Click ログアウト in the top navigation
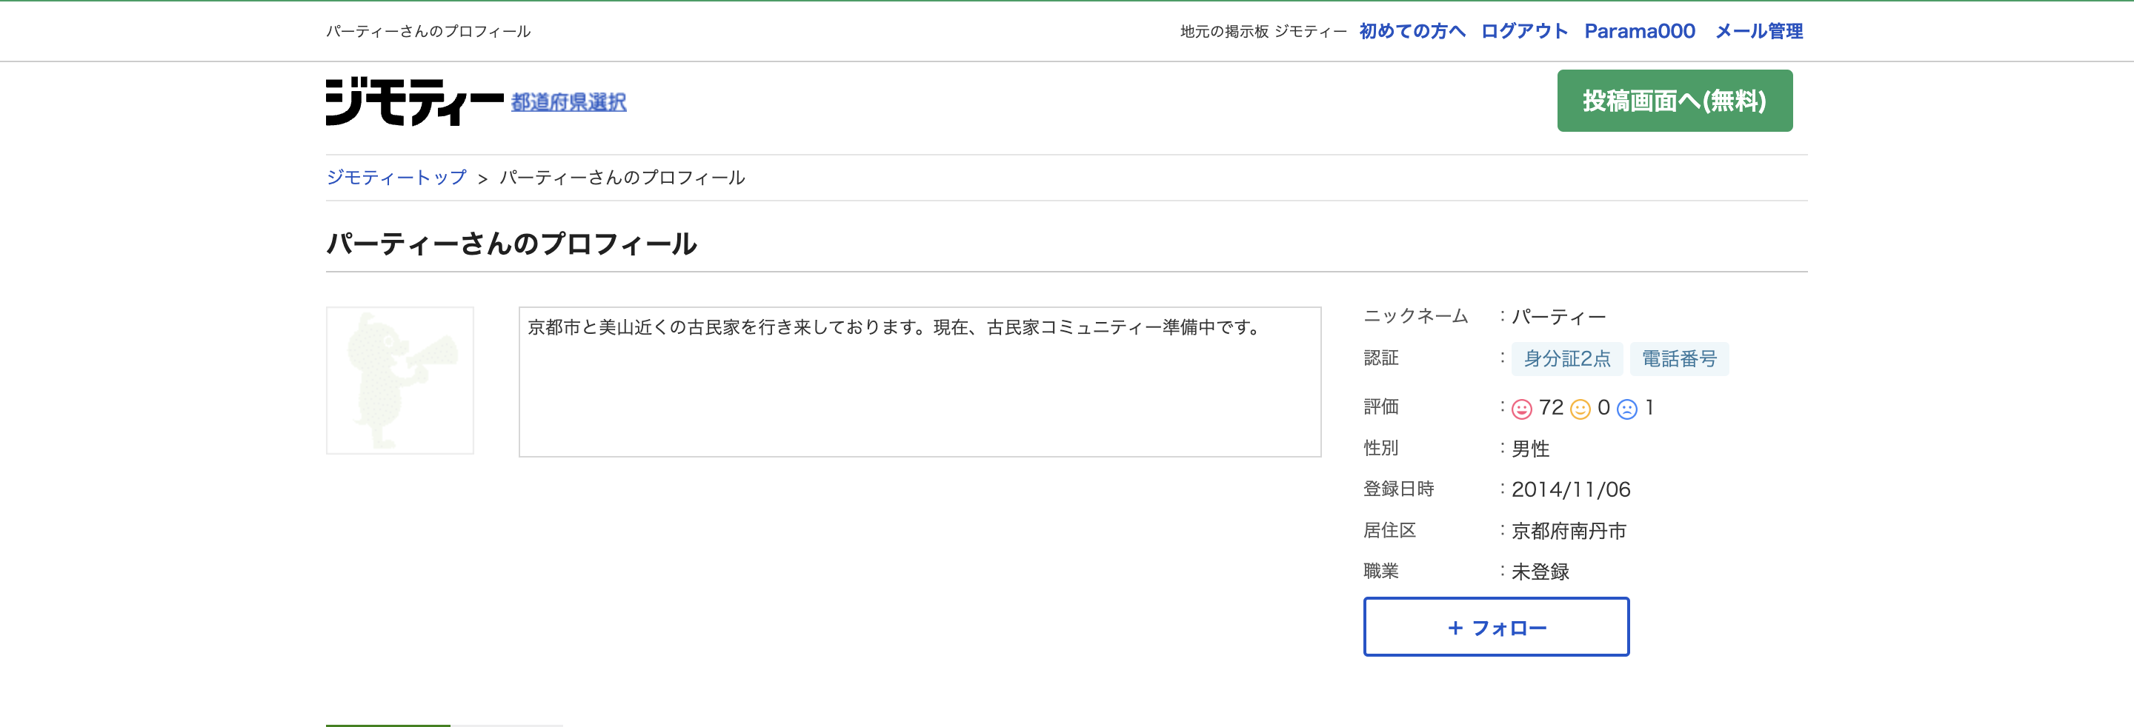The height and width of the screenshot is (727, 2134). (1524, 32)
